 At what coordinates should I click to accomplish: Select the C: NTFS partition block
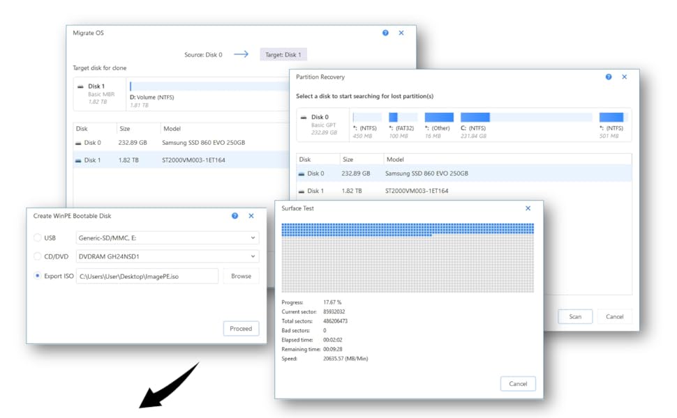tap(475, 118)
